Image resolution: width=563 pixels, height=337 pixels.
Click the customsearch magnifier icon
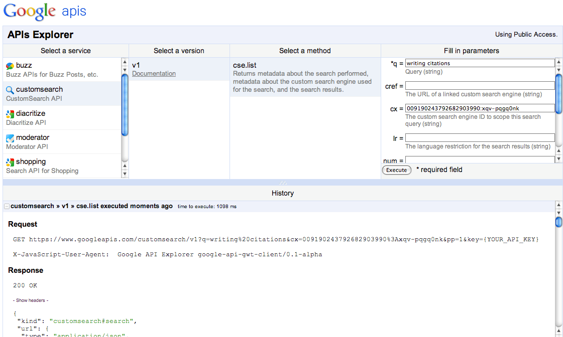point(10,90)
